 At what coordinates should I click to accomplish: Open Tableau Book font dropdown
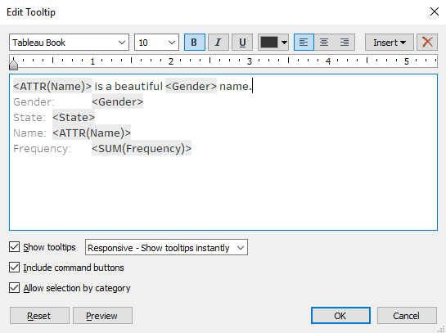[69, 43]
